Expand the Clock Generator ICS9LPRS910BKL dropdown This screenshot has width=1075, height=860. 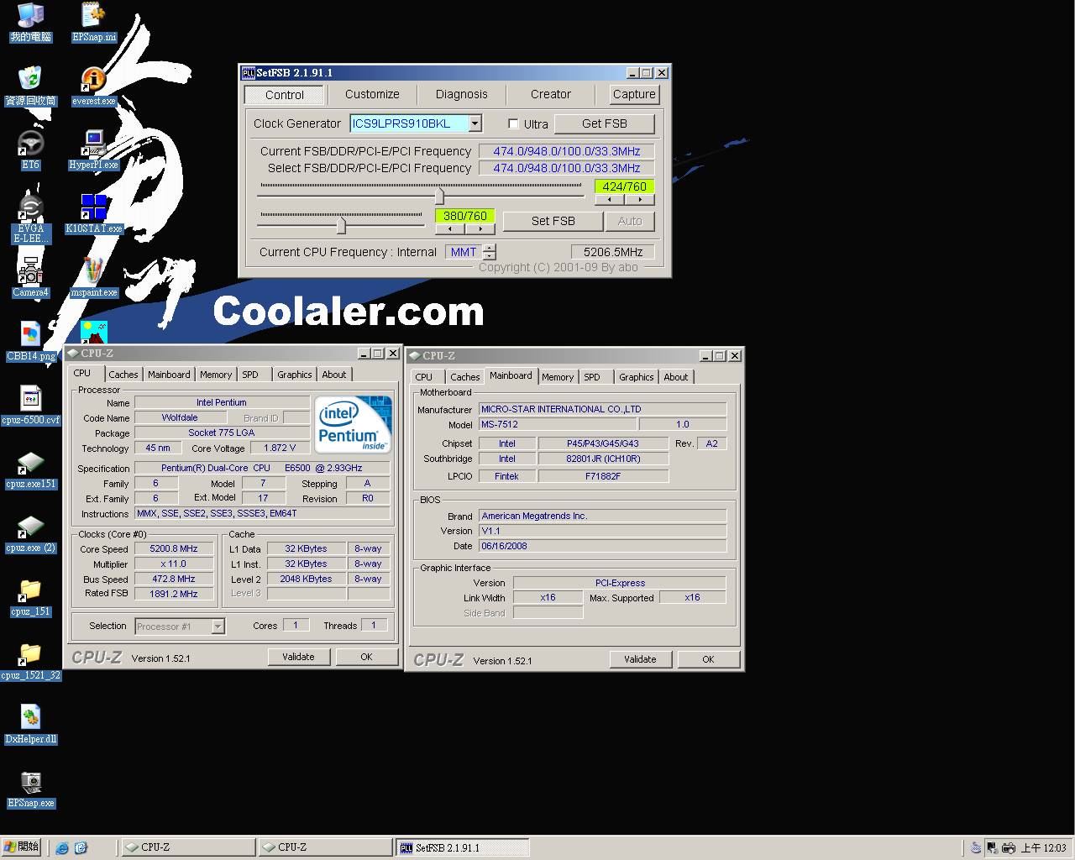click(475, 123)
